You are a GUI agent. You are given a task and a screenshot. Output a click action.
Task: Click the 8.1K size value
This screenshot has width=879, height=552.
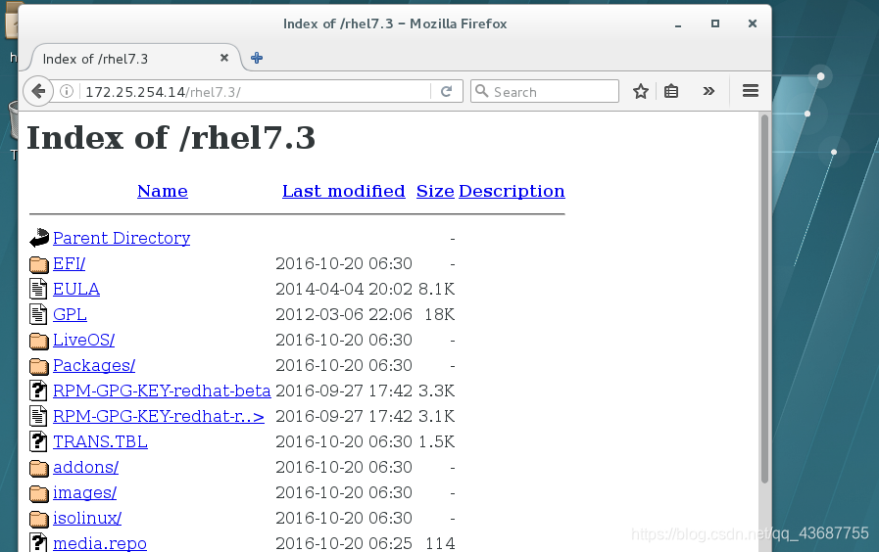click(437, 289)
